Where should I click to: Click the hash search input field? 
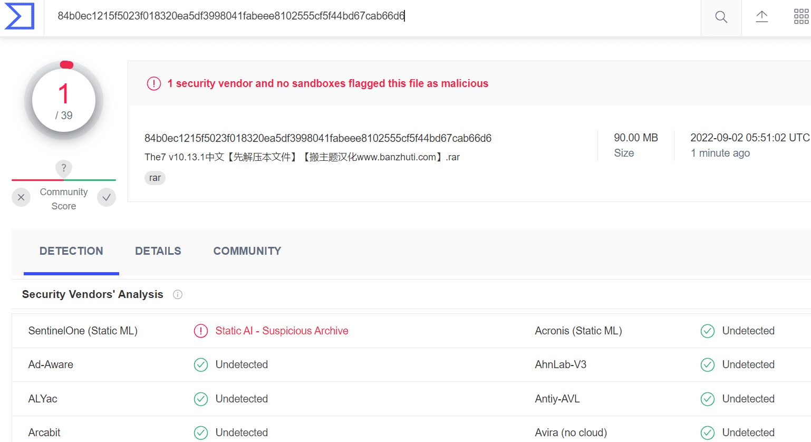[x=372, y=16]
